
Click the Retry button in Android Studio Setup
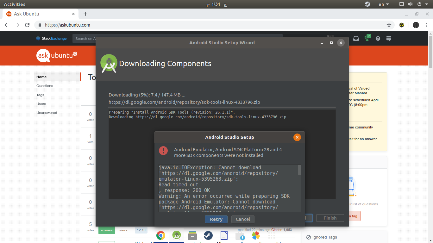pyautogui.click(x=216, y=219)
